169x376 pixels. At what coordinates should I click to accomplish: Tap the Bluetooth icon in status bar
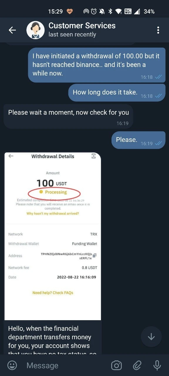pyautogui.click(x=111, y=11)
